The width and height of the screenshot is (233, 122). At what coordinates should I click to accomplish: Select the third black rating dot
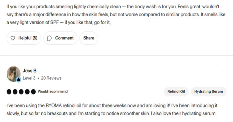coord(21,91)
